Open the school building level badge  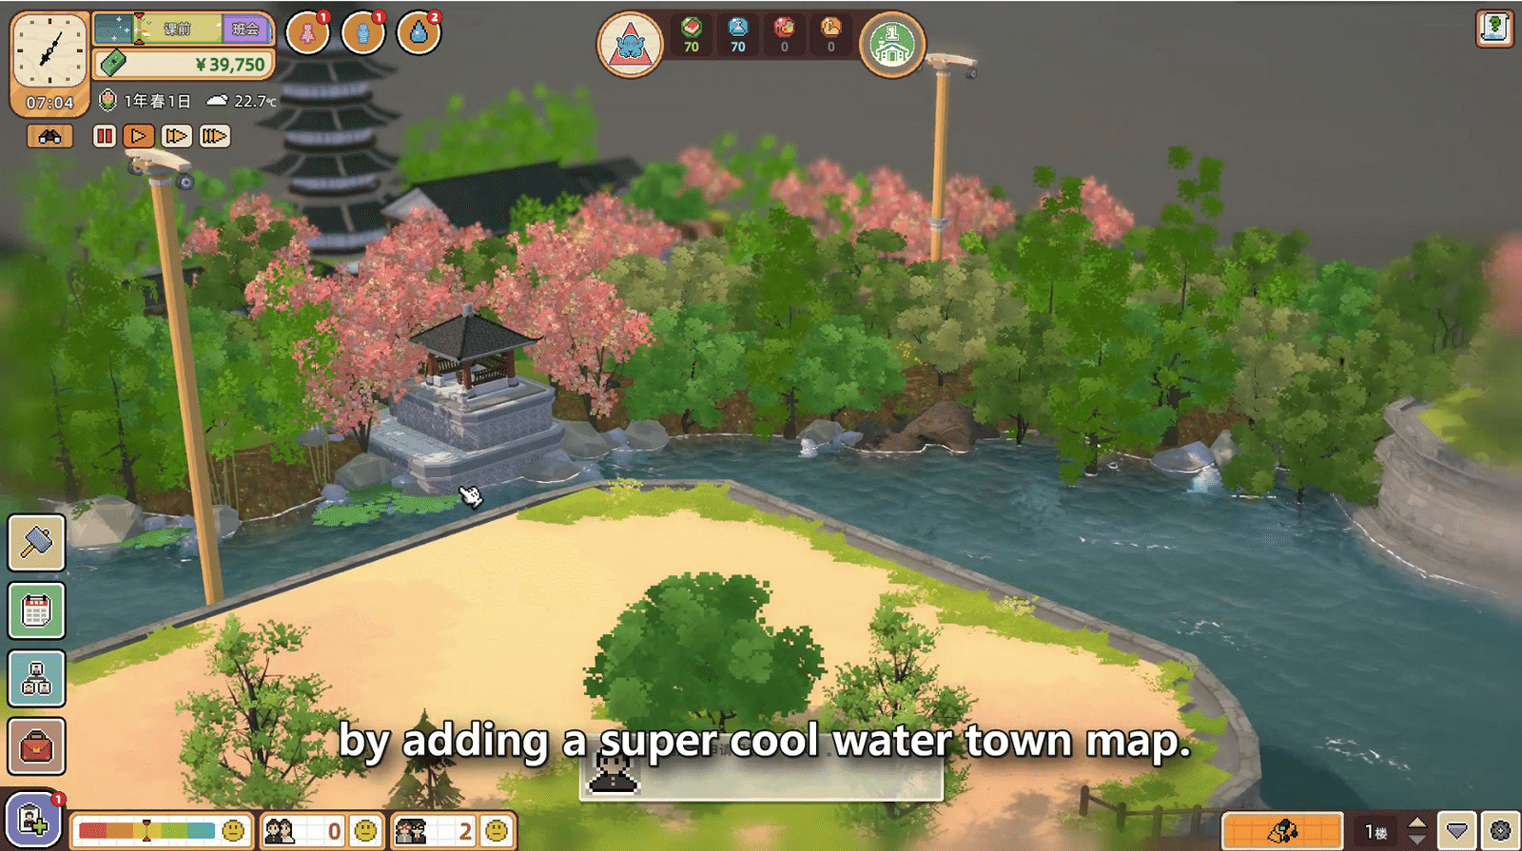892,45
